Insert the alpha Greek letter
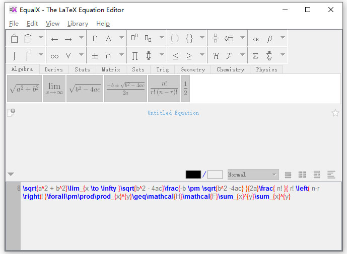The height and width of the screenshot is (254, 347). [256, 39]
